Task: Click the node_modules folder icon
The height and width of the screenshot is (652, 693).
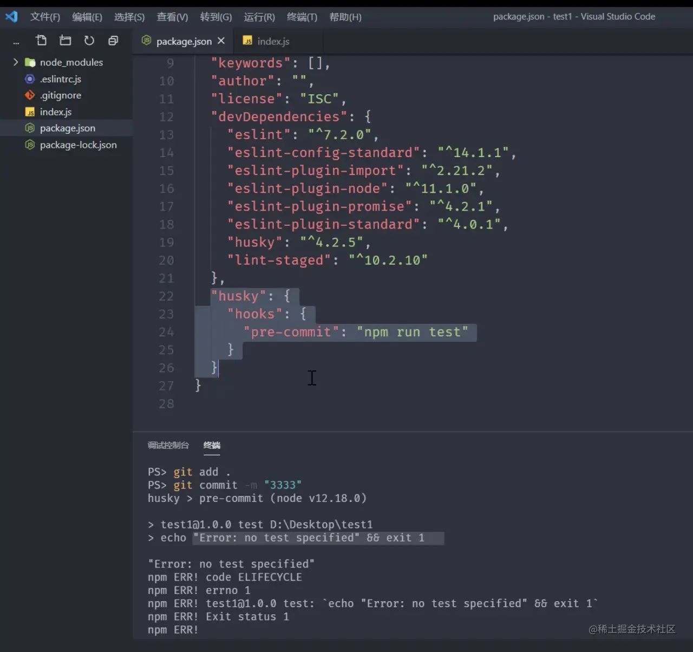Action: 30,62
